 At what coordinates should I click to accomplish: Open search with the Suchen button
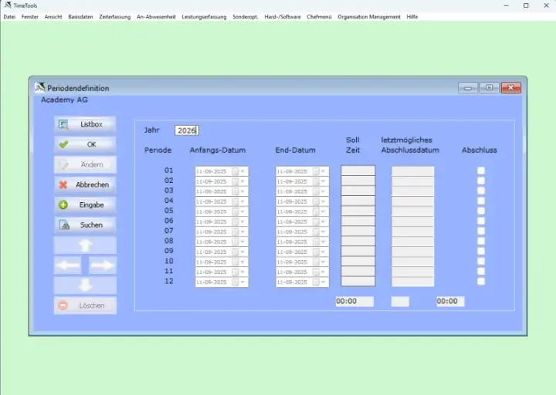tap(85, 225)
